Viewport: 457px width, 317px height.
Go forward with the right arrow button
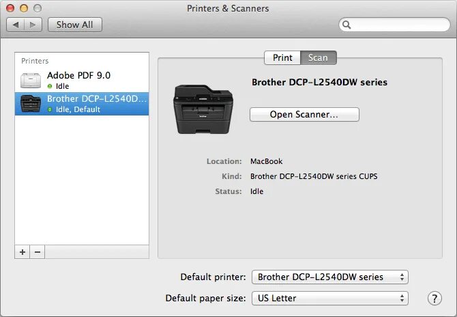click(33, 25)
